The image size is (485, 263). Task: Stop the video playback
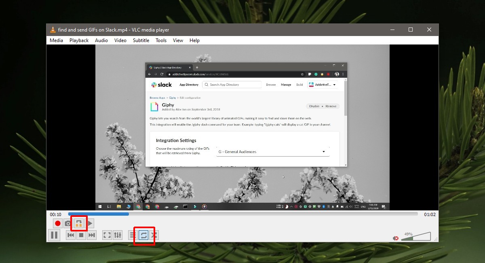pyautogui.click(x=81, y=235)
